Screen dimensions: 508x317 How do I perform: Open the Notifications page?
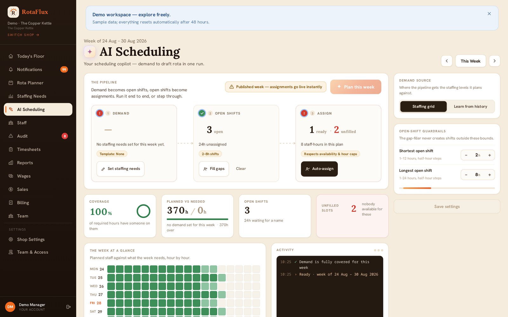[38, 69]
